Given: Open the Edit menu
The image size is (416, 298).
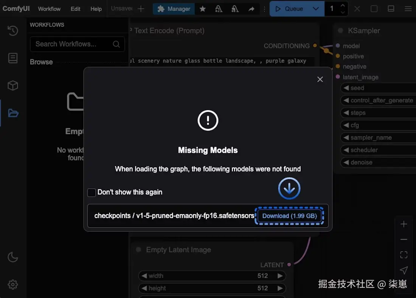Looking at the screenshot, I should click(75, 9).
